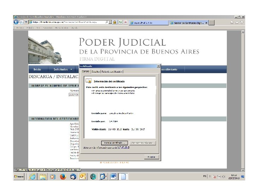Select the General tab in Certificado dialog
This screenshot has width=254, height=190.
[85, 71]
